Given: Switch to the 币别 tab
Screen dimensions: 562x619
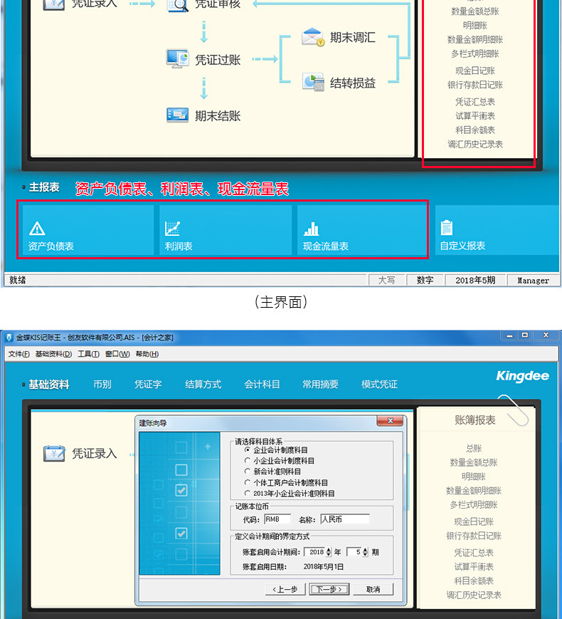Looking at the screenshot, I should [102, 384].
